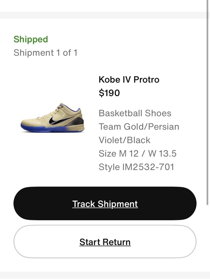The height and width of the screenshot is (279, 210).
Task: Select the Kobe IV Protro product title
Action: coord(129,79)
